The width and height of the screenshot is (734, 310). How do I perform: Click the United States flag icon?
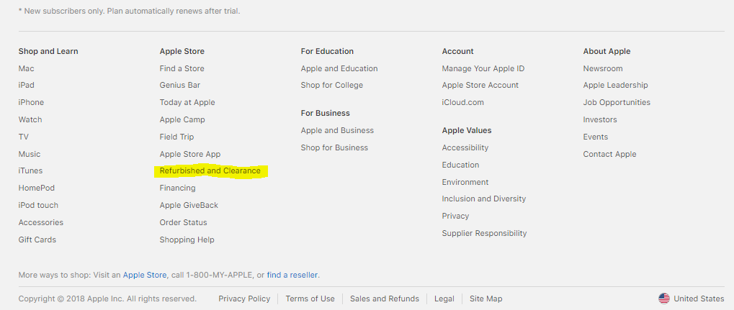(664, 298)
